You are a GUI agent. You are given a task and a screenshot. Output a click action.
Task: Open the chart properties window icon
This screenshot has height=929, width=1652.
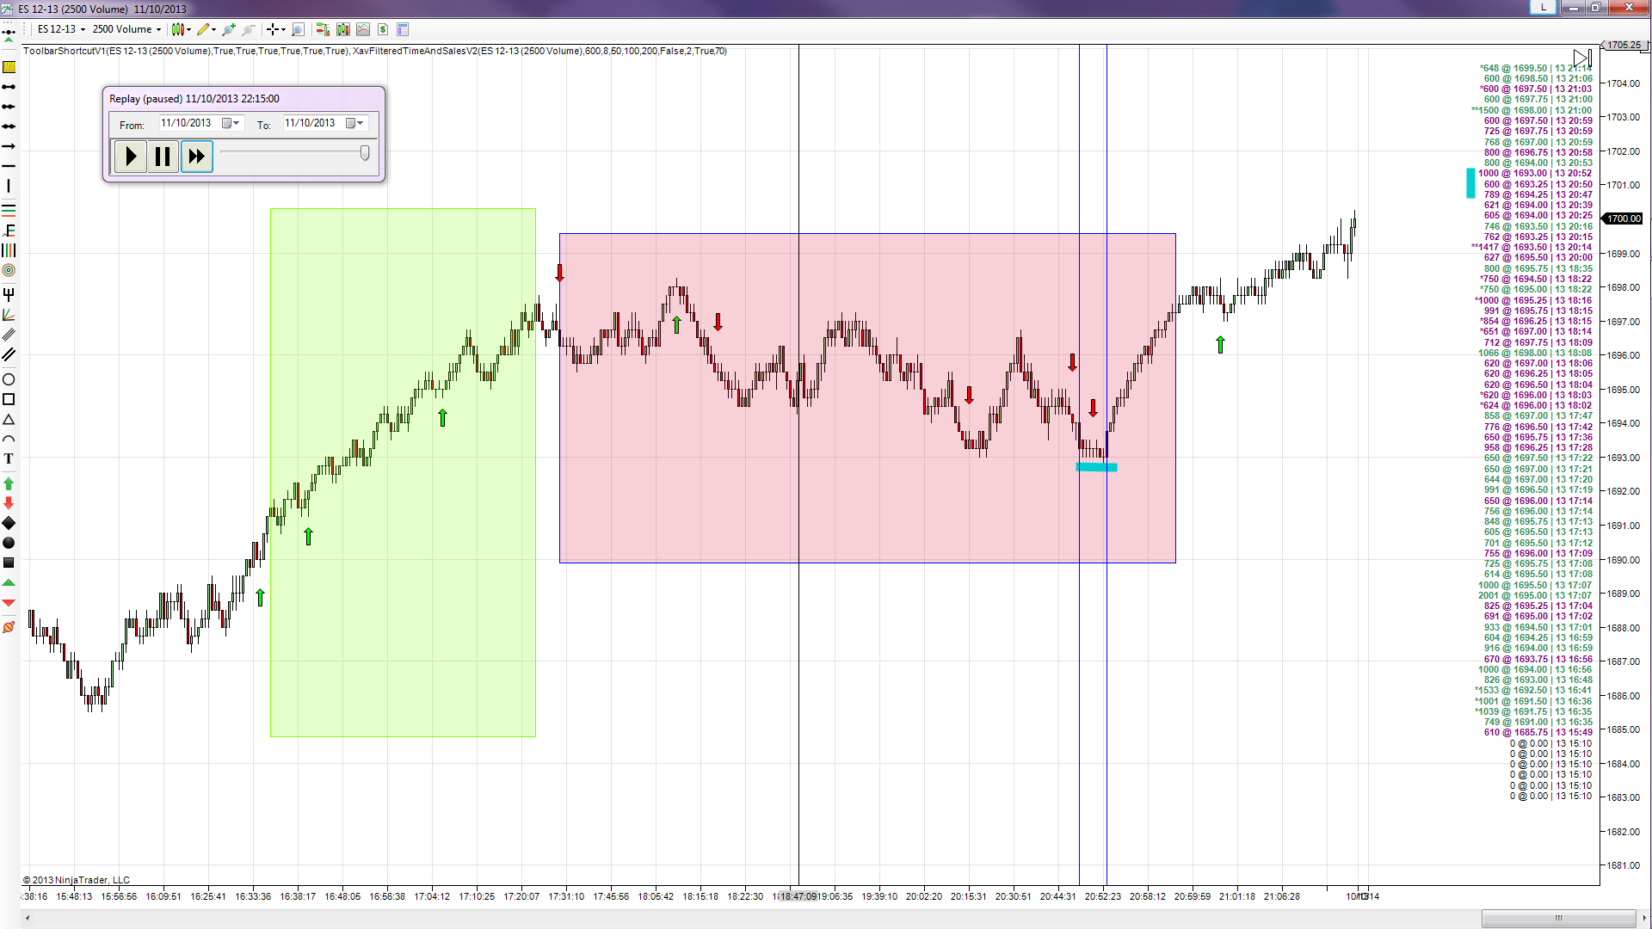(x=403, y=29)
